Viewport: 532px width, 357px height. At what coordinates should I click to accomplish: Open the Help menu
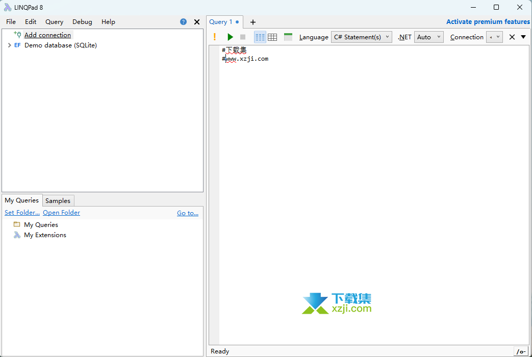coord(108,22)
